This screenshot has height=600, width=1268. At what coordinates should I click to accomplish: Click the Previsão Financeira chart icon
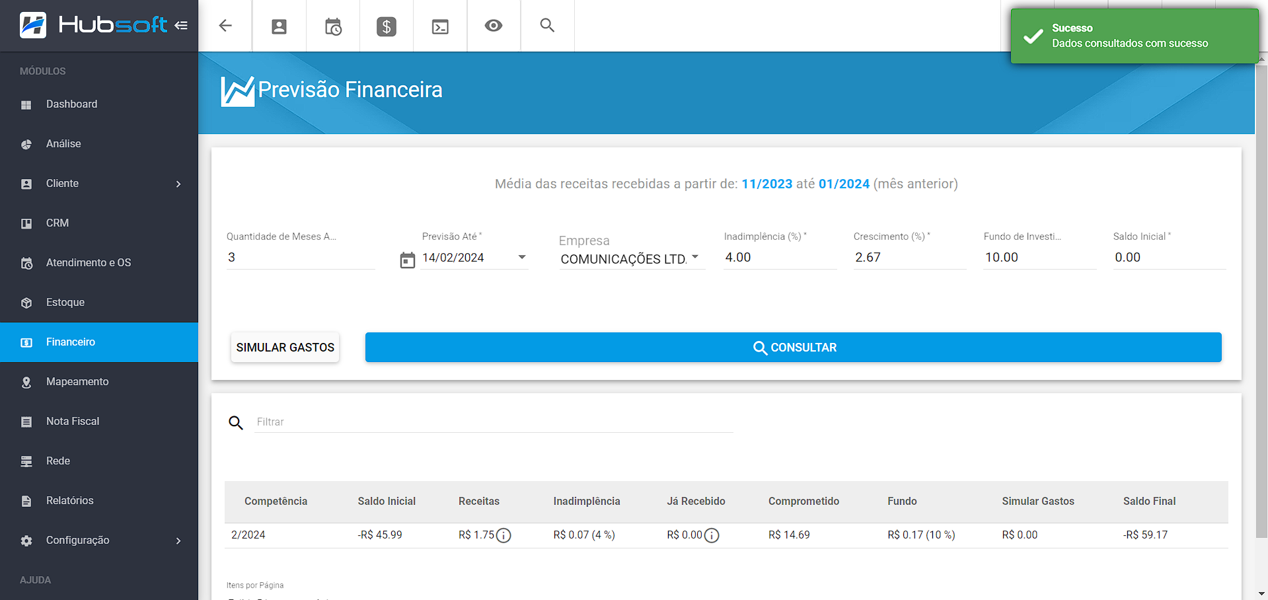click(237, 91)
